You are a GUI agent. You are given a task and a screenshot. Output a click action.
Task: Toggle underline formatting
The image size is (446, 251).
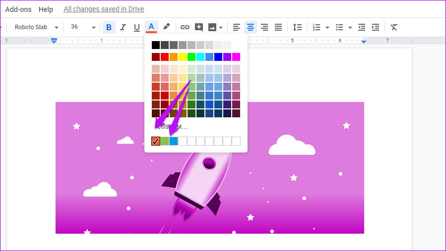(137, 27)
